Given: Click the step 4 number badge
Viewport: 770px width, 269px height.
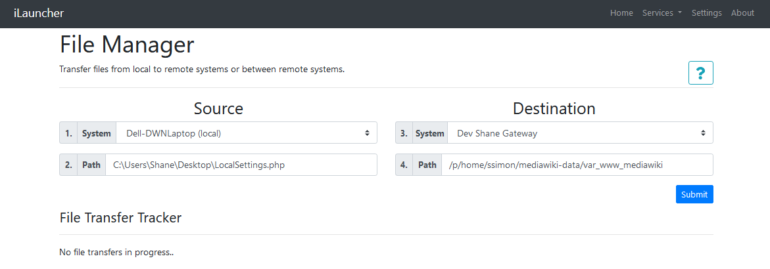Looking at the screenshot, I should click(x=404, y=165).
